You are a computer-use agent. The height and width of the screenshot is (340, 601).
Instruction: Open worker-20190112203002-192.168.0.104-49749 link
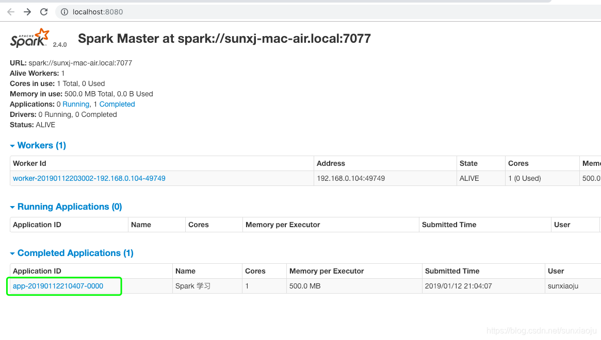(89, 178)
